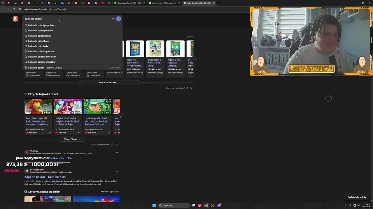This screenshot has height=209, width=373.
Task: Select suggestion 'bajka dla dzieci o emocjach'
Action: 72,57
